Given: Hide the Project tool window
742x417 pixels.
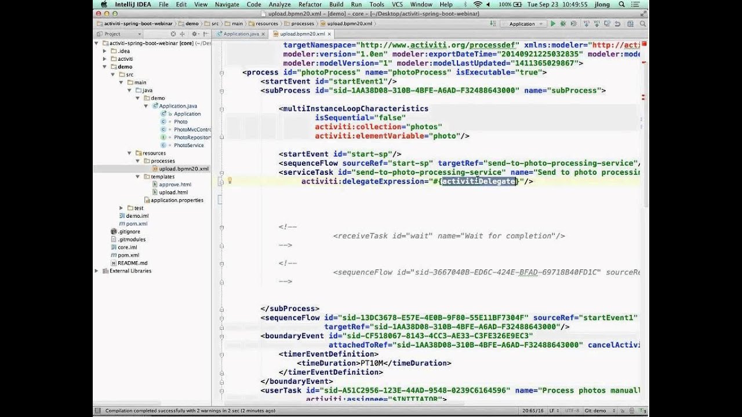Looking at the screenshot, I should tap(205, 34).
